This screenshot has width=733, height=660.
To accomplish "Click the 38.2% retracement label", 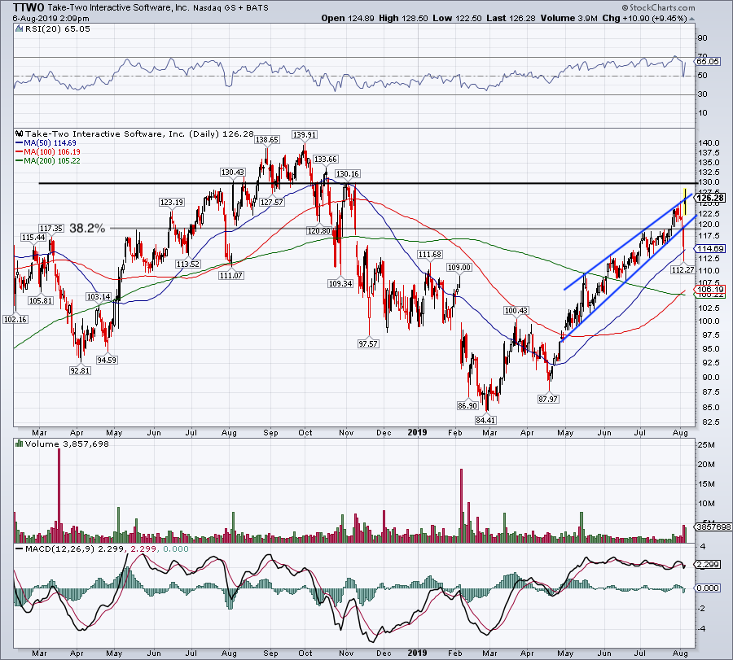I will tap(87, 229).
